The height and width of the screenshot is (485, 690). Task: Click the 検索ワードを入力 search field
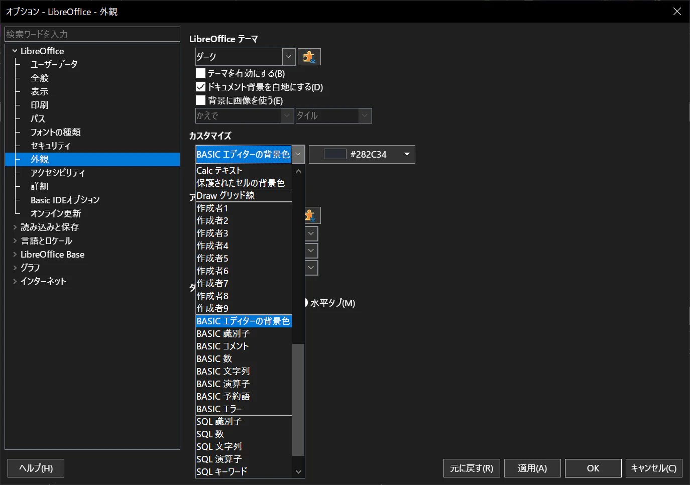coord(92,34)
